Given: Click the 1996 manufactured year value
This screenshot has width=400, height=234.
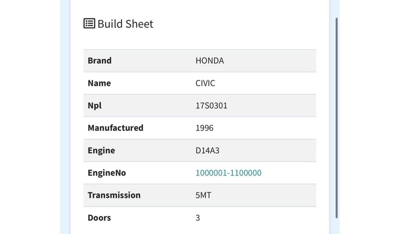Looking at the screenshot, I should pyautogui.click(x=204, y=128).
